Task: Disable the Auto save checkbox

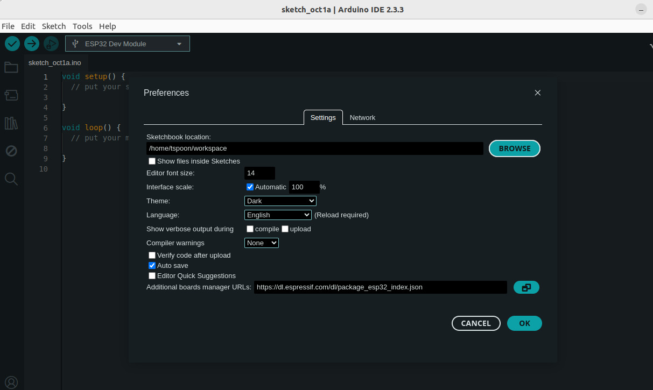Action: coord(152,266)
